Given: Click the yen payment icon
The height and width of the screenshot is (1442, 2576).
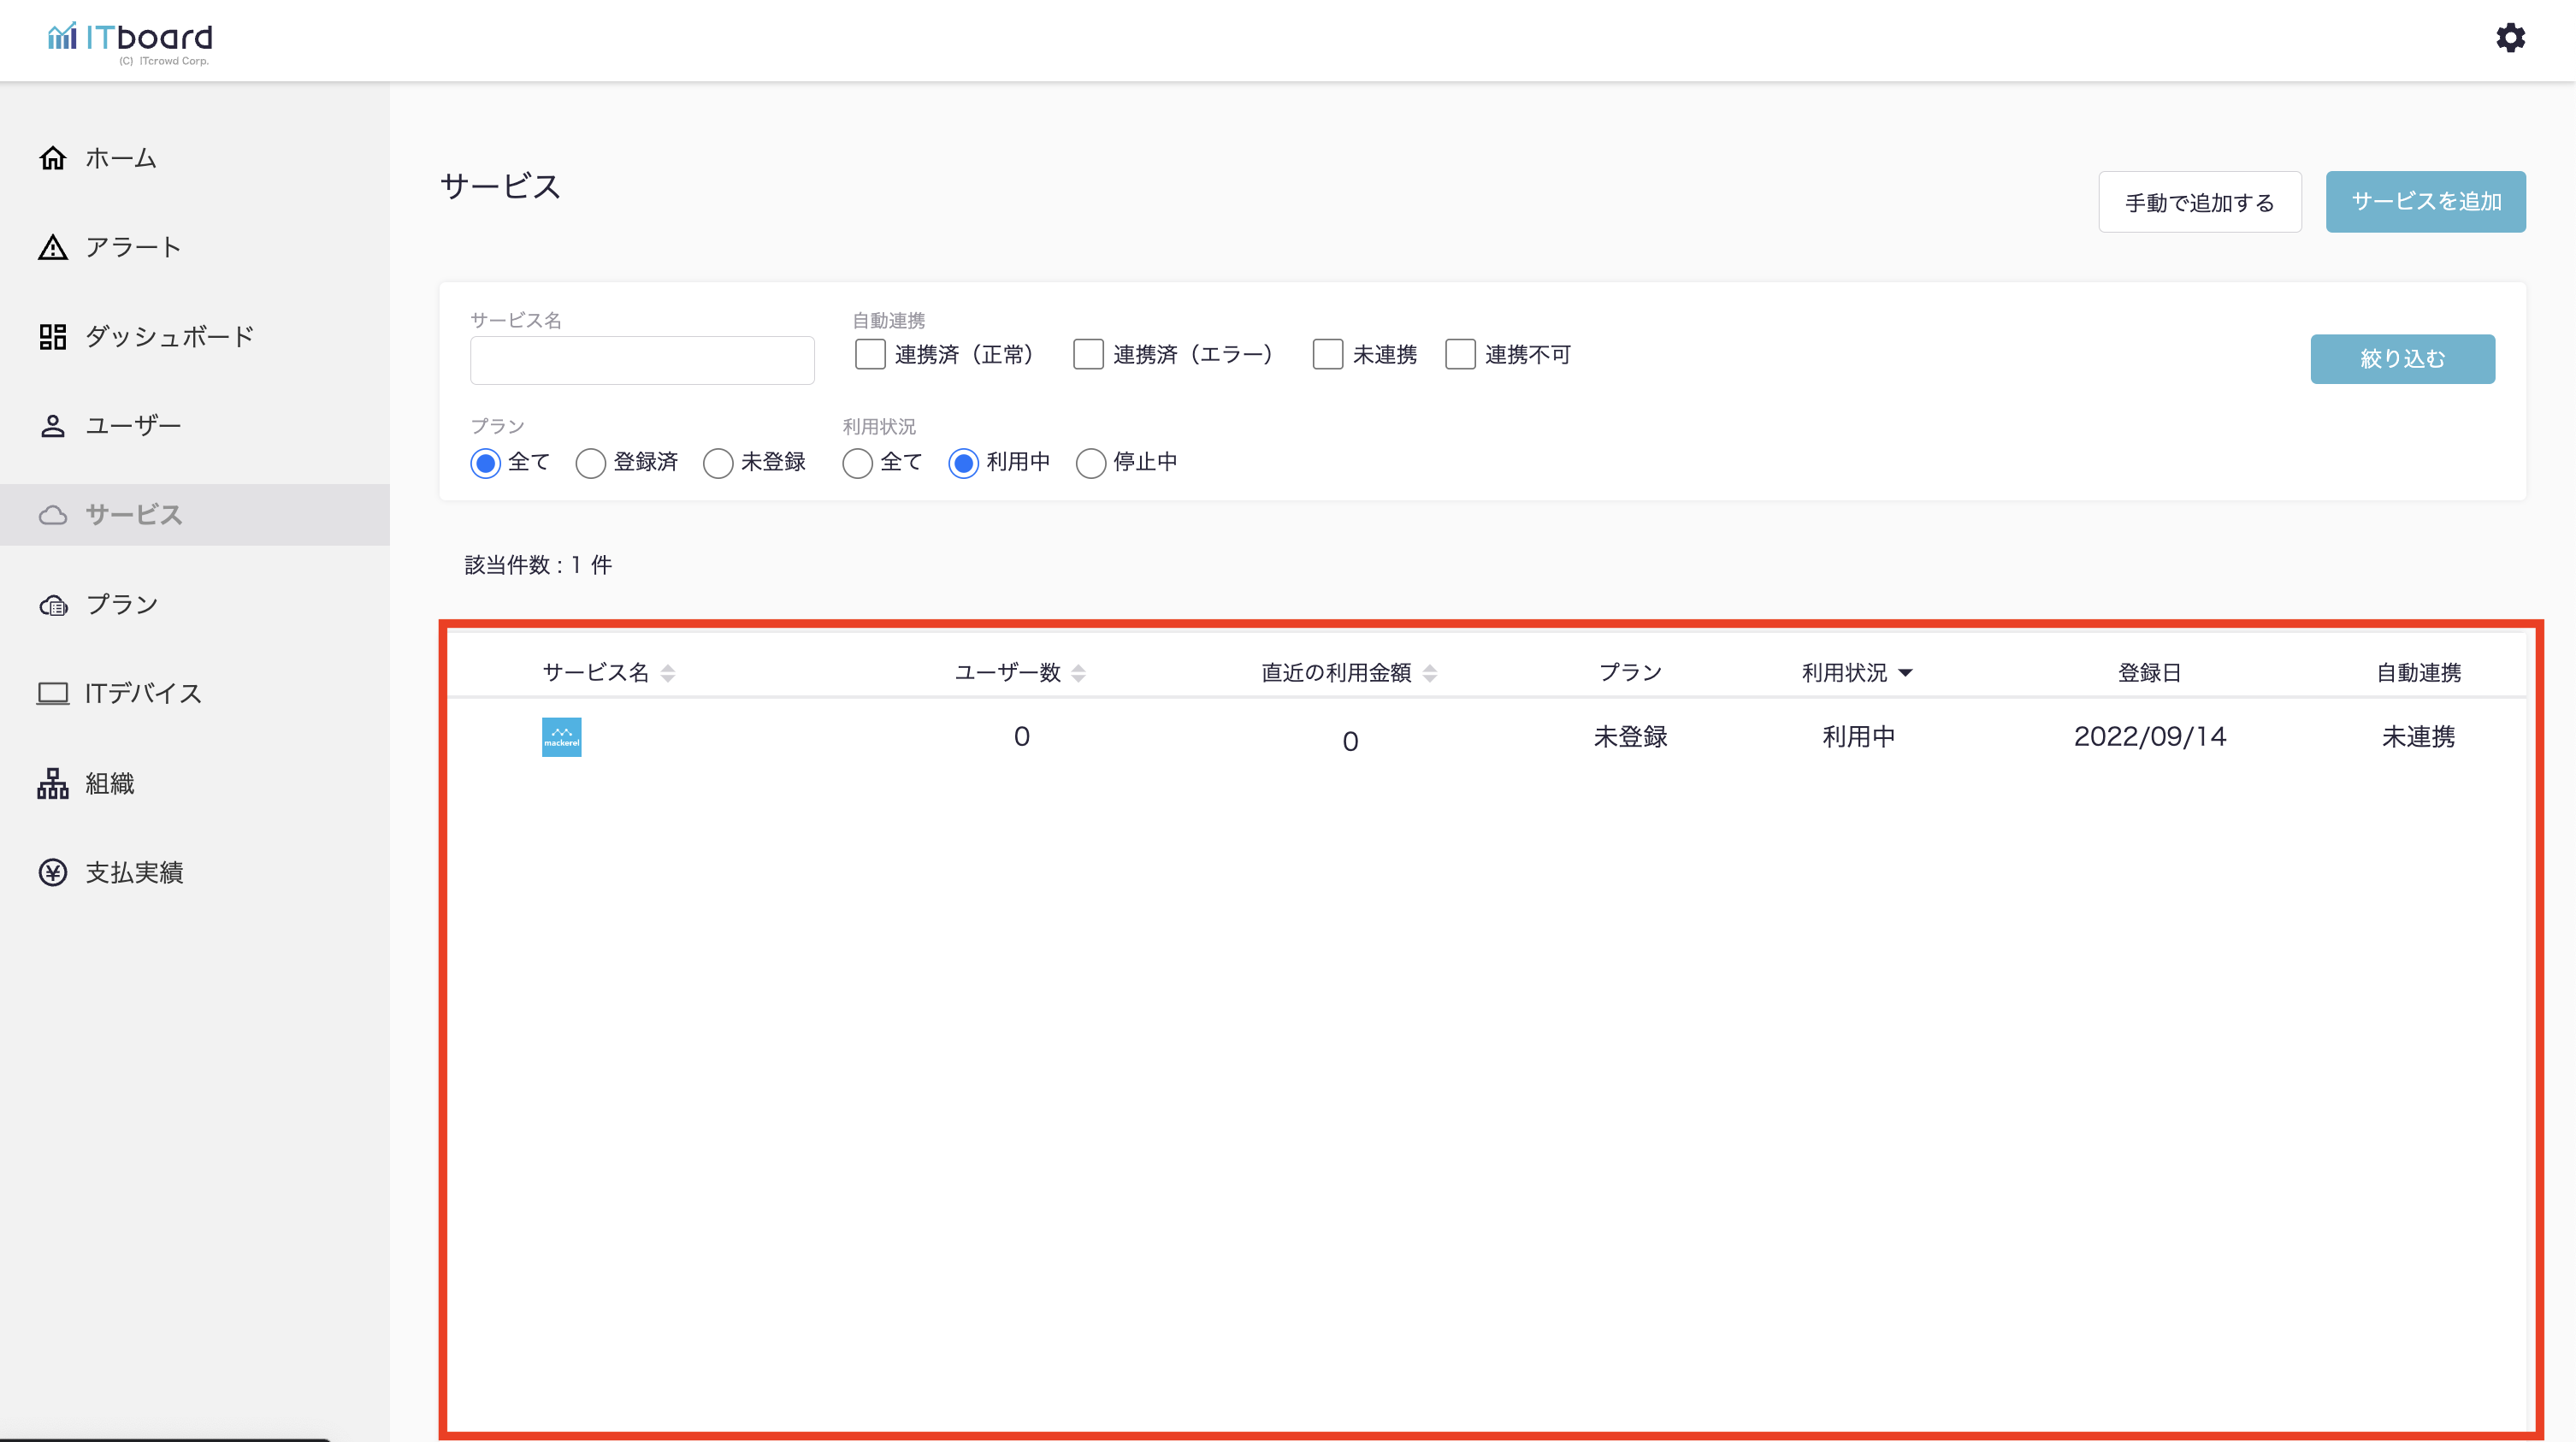Looking at the screenshot, I should click(53, 872).
